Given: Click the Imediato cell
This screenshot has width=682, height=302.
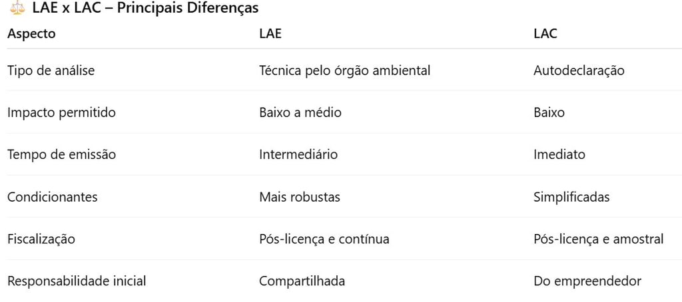Looking at the screenshot, I should click(x=559, y=154).
